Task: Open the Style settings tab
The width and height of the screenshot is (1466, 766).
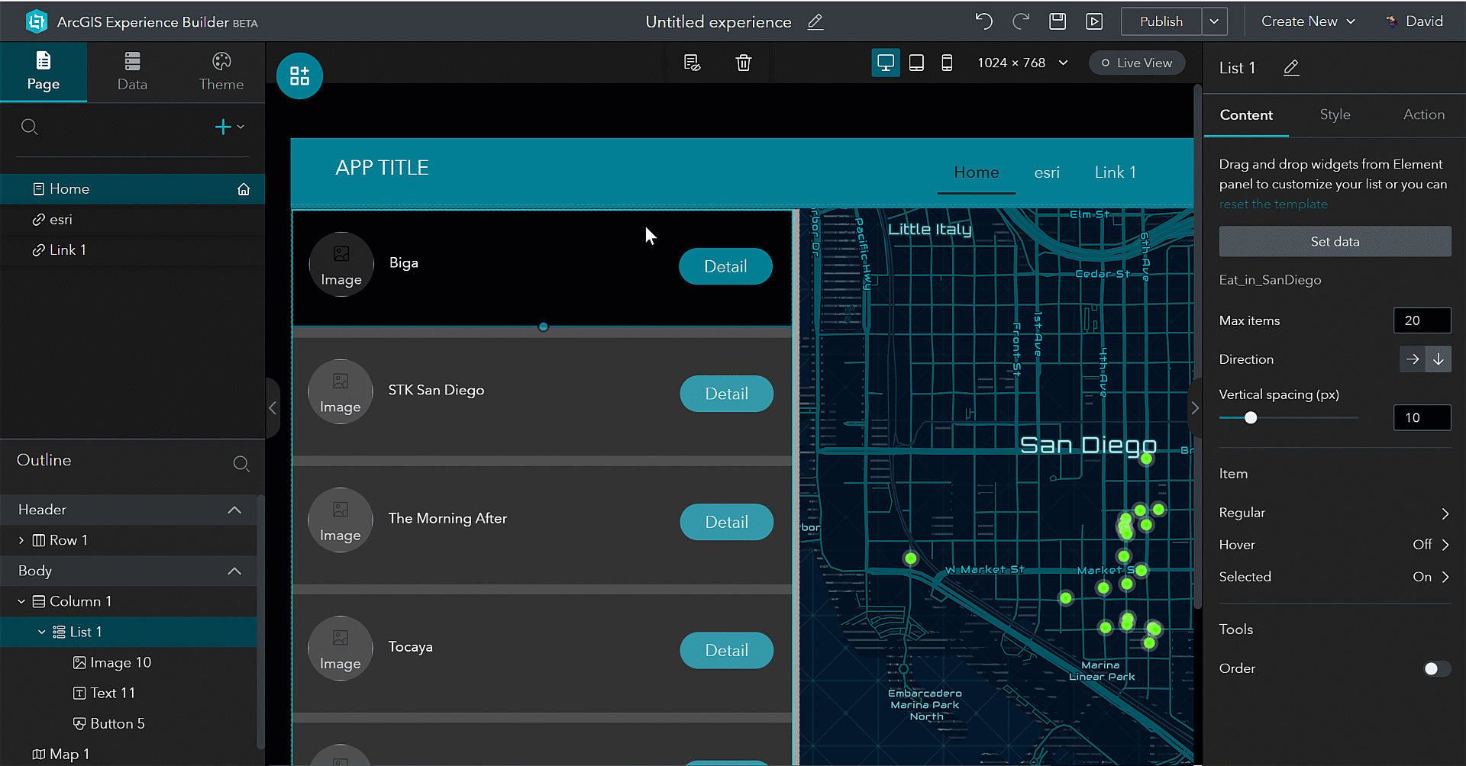Action: [x=1335, y=115]
